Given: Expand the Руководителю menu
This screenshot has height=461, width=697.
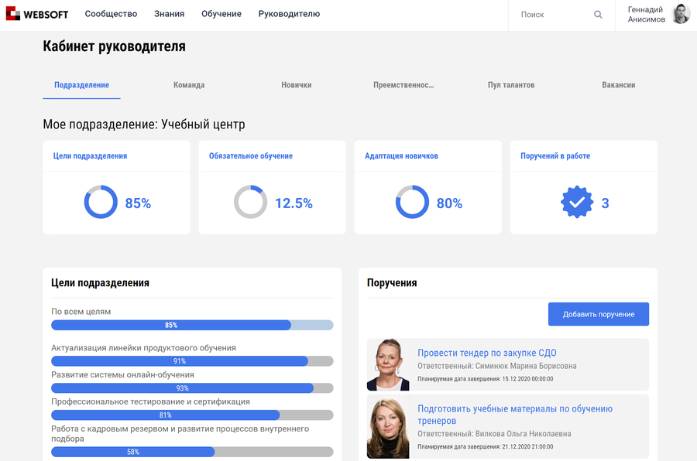Looking at the screenshot, I should click(x=289, y=14).
